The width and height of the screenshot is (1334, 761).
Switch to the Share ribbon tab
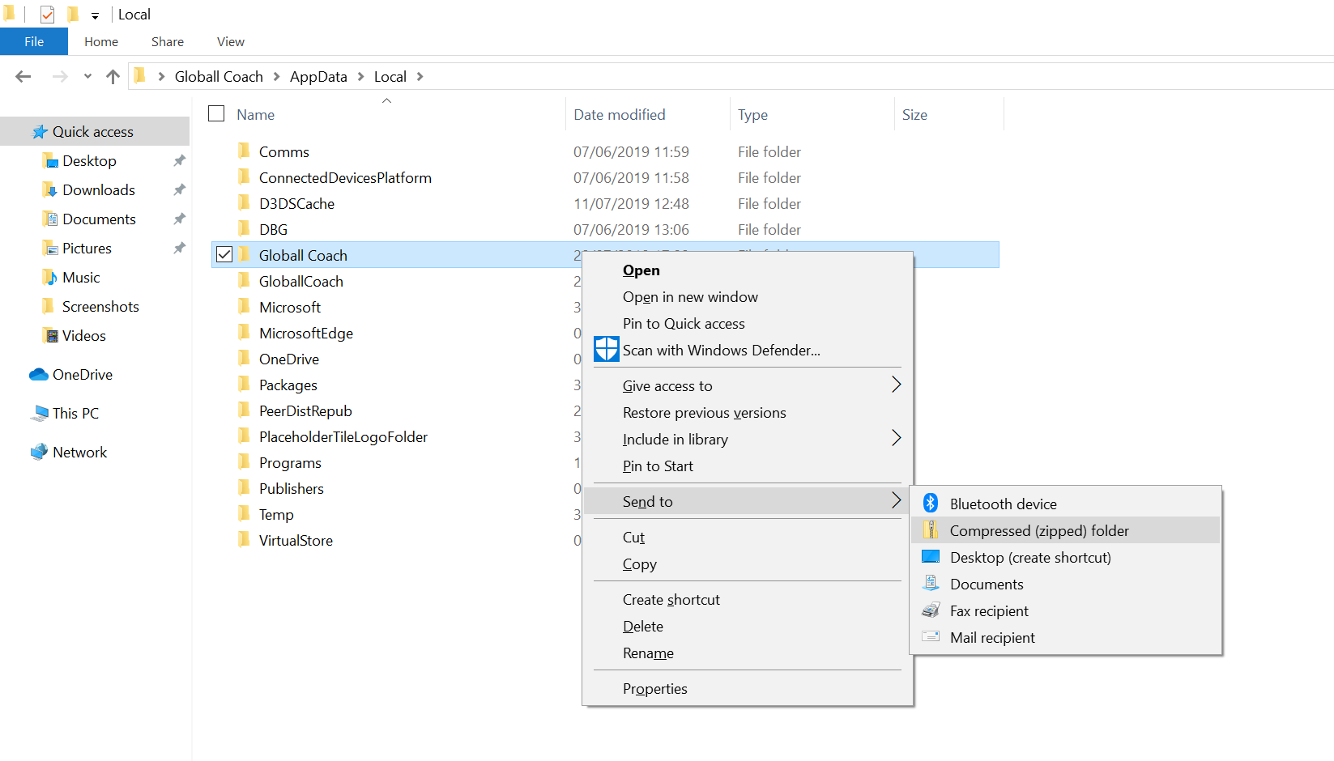tap(168, 41)
